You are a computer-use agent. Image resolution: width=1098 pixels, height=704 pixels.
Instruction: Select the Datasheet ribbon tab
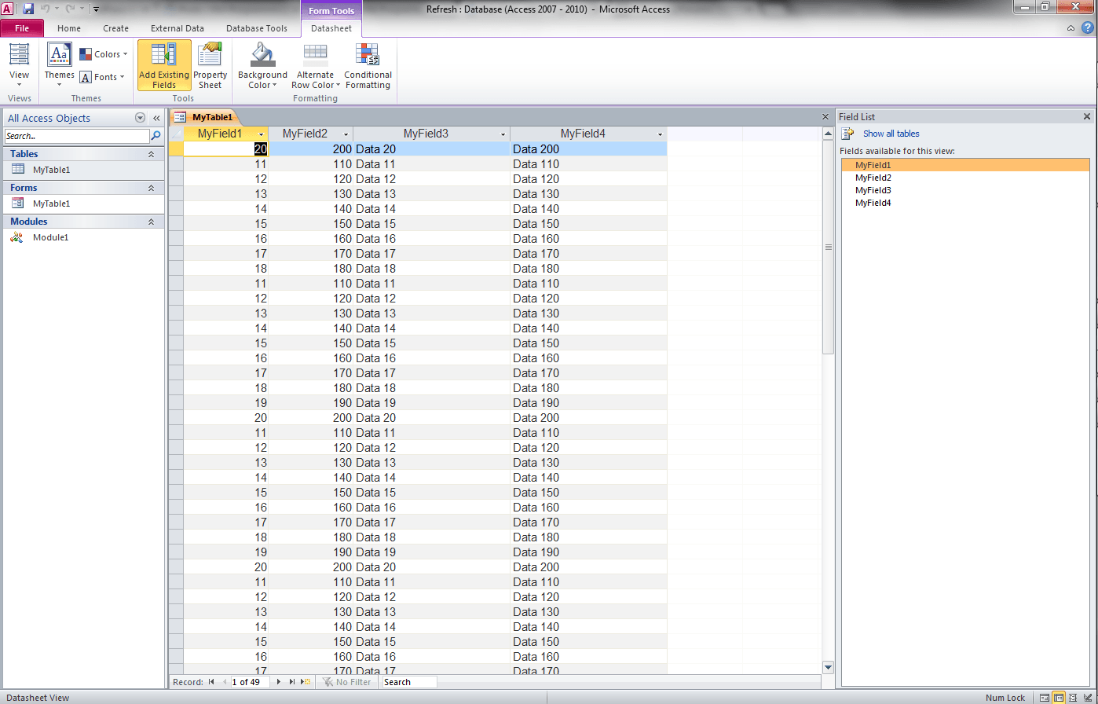click(x=331, y=28)
